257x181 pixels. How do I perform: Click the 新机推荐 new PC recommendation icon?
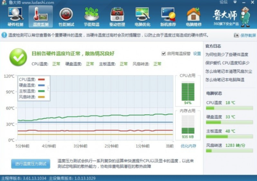pos(168,17)
